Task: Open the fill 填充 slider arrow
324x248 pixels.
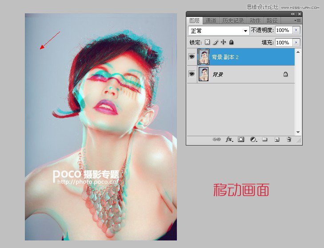Action: tap(296, 43)
